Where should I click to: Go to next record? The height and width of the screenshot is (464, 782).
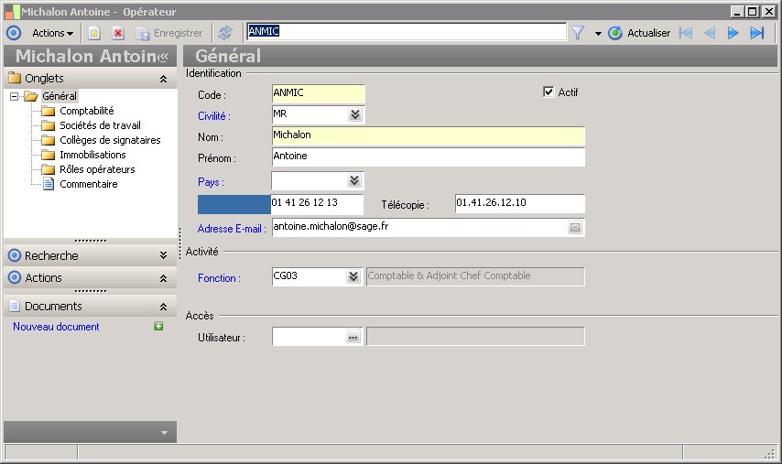[733, 33]
